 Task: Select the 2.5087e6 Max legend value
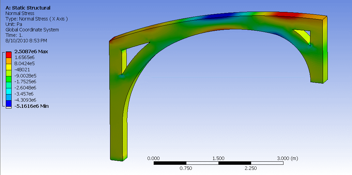[31, 52]
